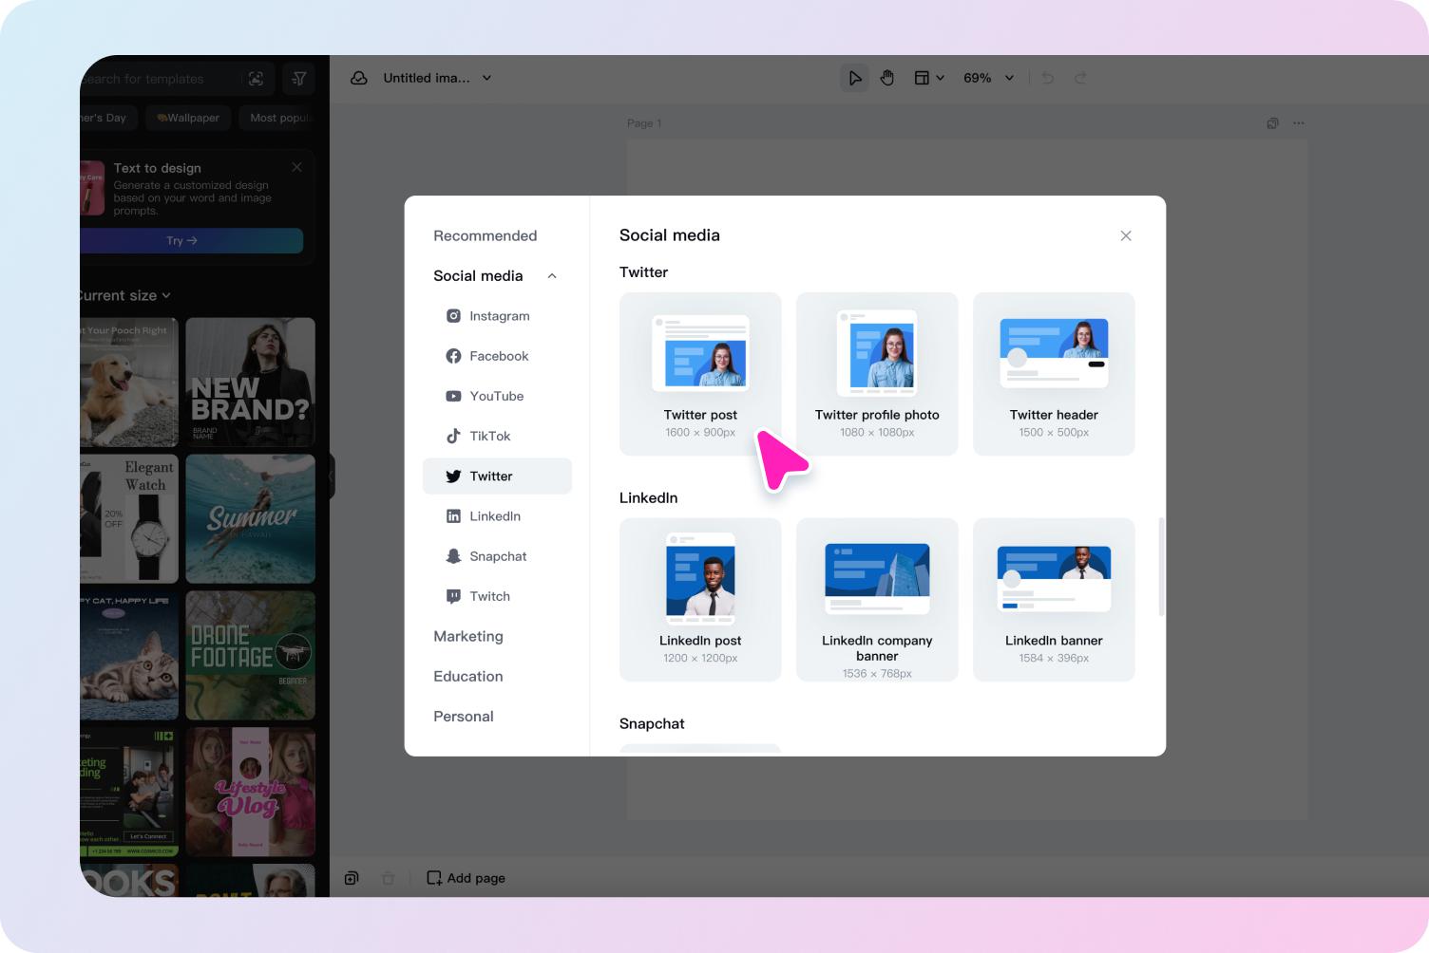Viewport: 1429px width, 953px height.
Task: Open the layout resize dropdown
Action: click(928, 78)
